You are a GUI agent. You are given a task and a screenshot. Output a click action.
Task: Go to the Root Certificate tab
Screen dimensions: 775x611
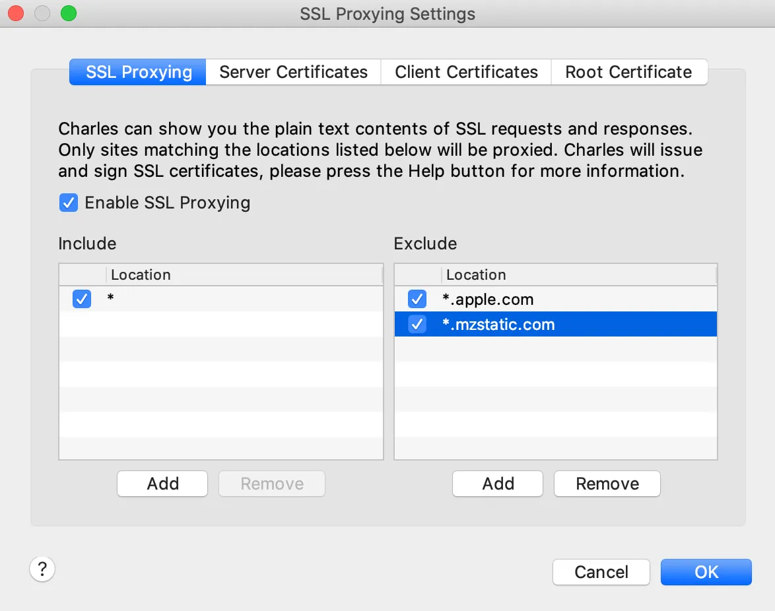(x=628, y=72)
